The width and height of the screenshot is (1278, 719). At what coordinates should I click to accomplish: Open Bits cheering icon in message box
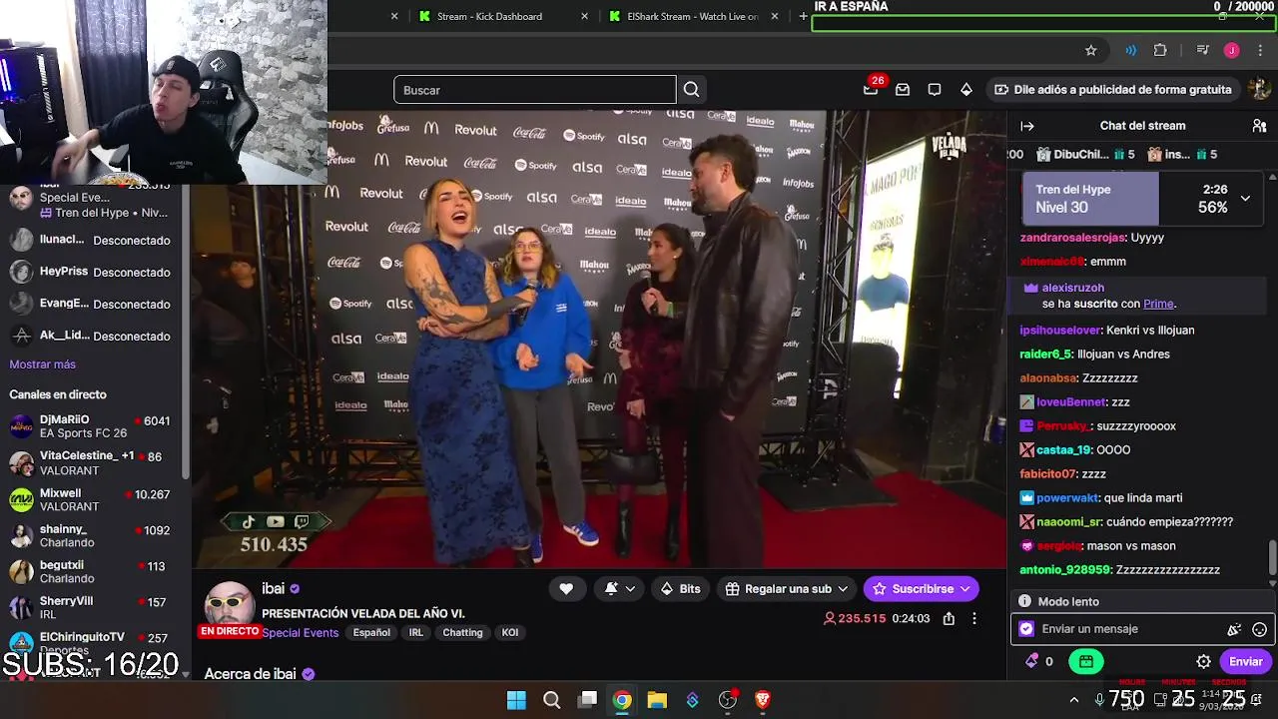(1234, 629)
